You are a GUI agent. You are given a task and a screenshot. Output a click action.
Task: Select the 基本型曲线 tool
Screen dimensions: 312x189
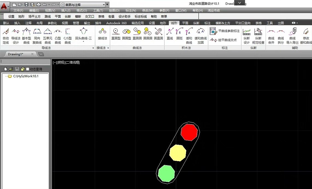27,36
